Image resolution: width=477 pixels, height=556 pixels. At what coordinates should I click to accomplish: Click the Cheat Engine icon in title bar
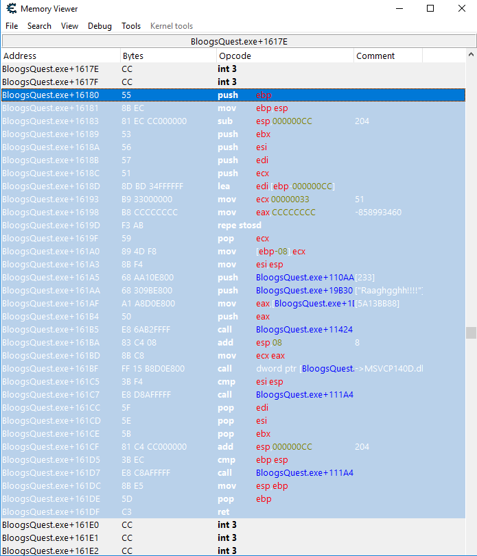(x=11, y=8)
